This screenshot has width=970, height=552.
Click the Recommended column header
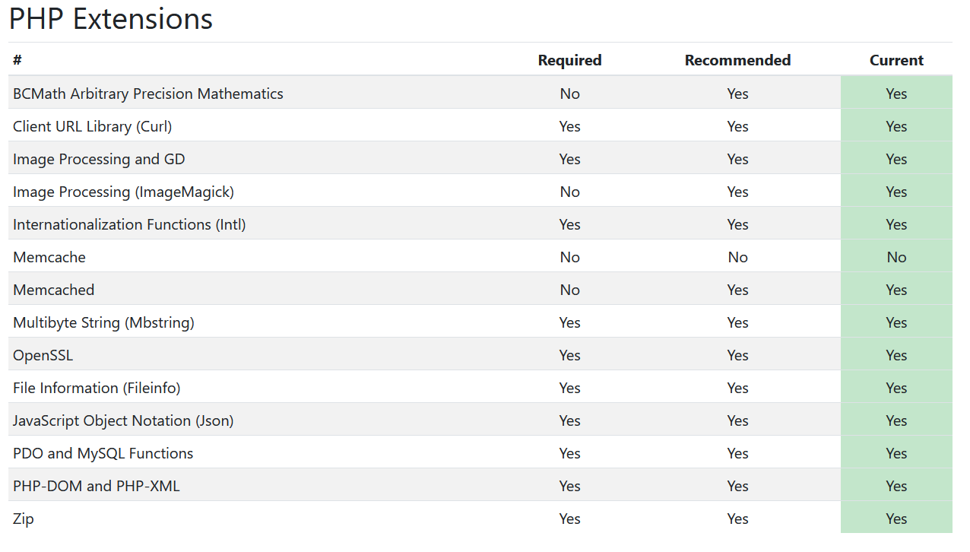(737, 60)
